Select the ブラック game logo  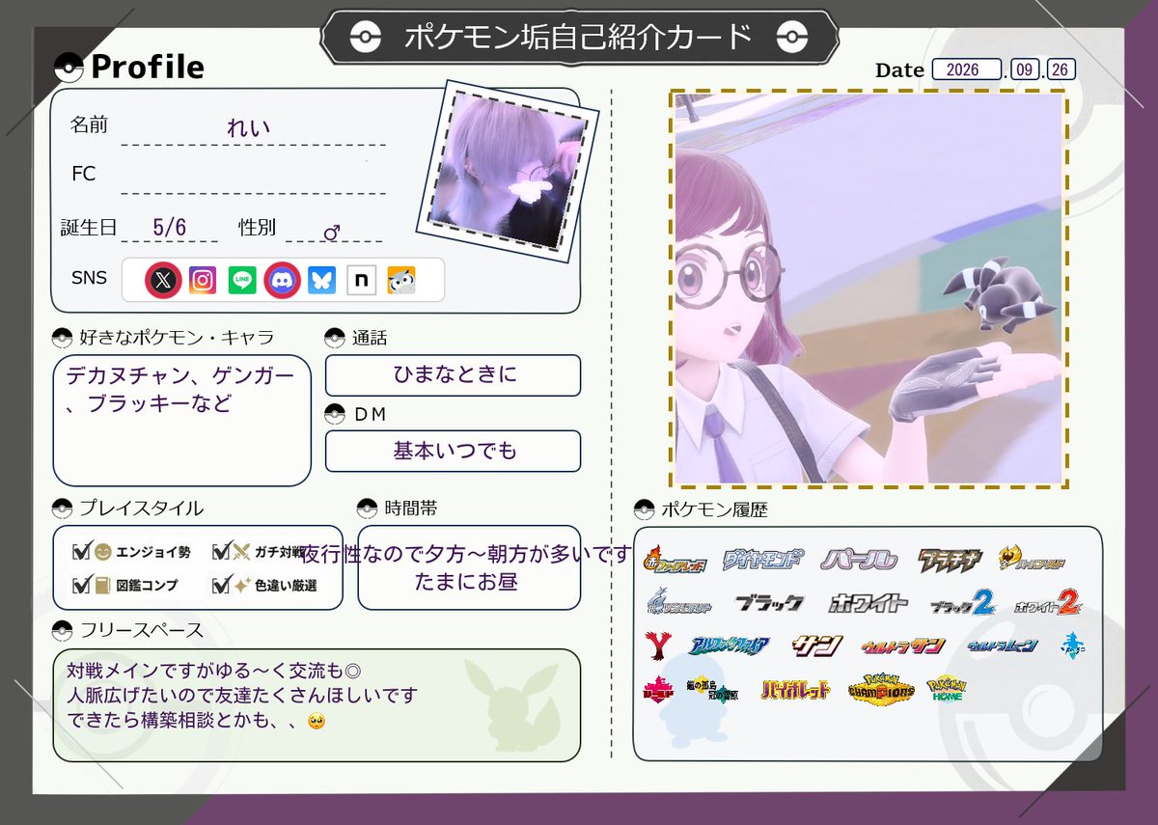coord(768,603)
